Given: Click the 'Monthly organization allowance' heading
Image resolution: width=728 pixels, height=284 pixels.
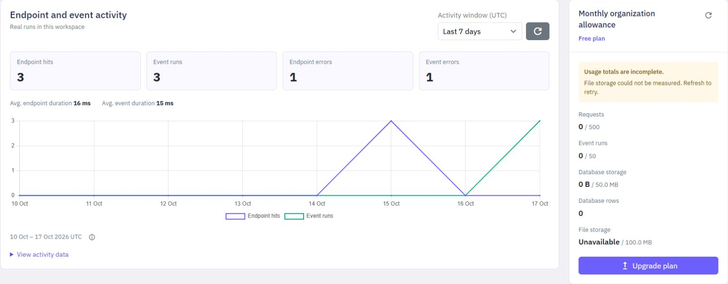Looking at the screenshot, I should point(617,19).
